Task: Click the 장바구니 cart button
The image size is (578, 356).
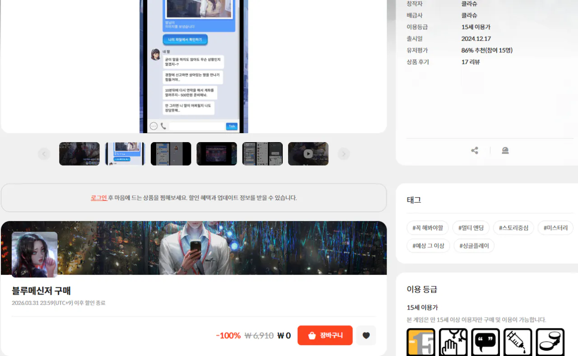Action: [325, 335]
